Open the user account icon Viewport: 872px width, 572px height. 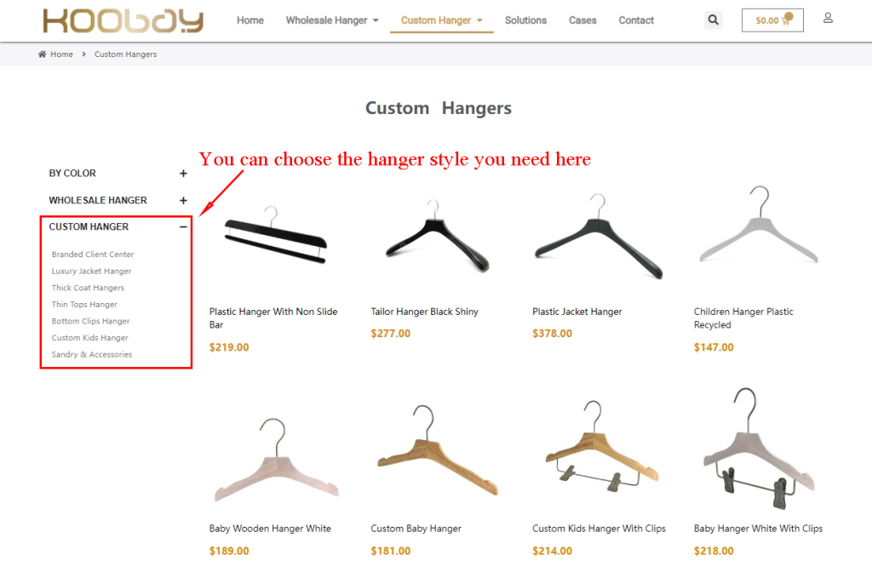click(828, 19)
